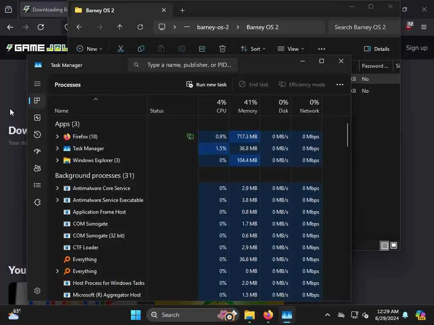Click barney-os-2 breadcrumb in address bar

coord(213,27)
